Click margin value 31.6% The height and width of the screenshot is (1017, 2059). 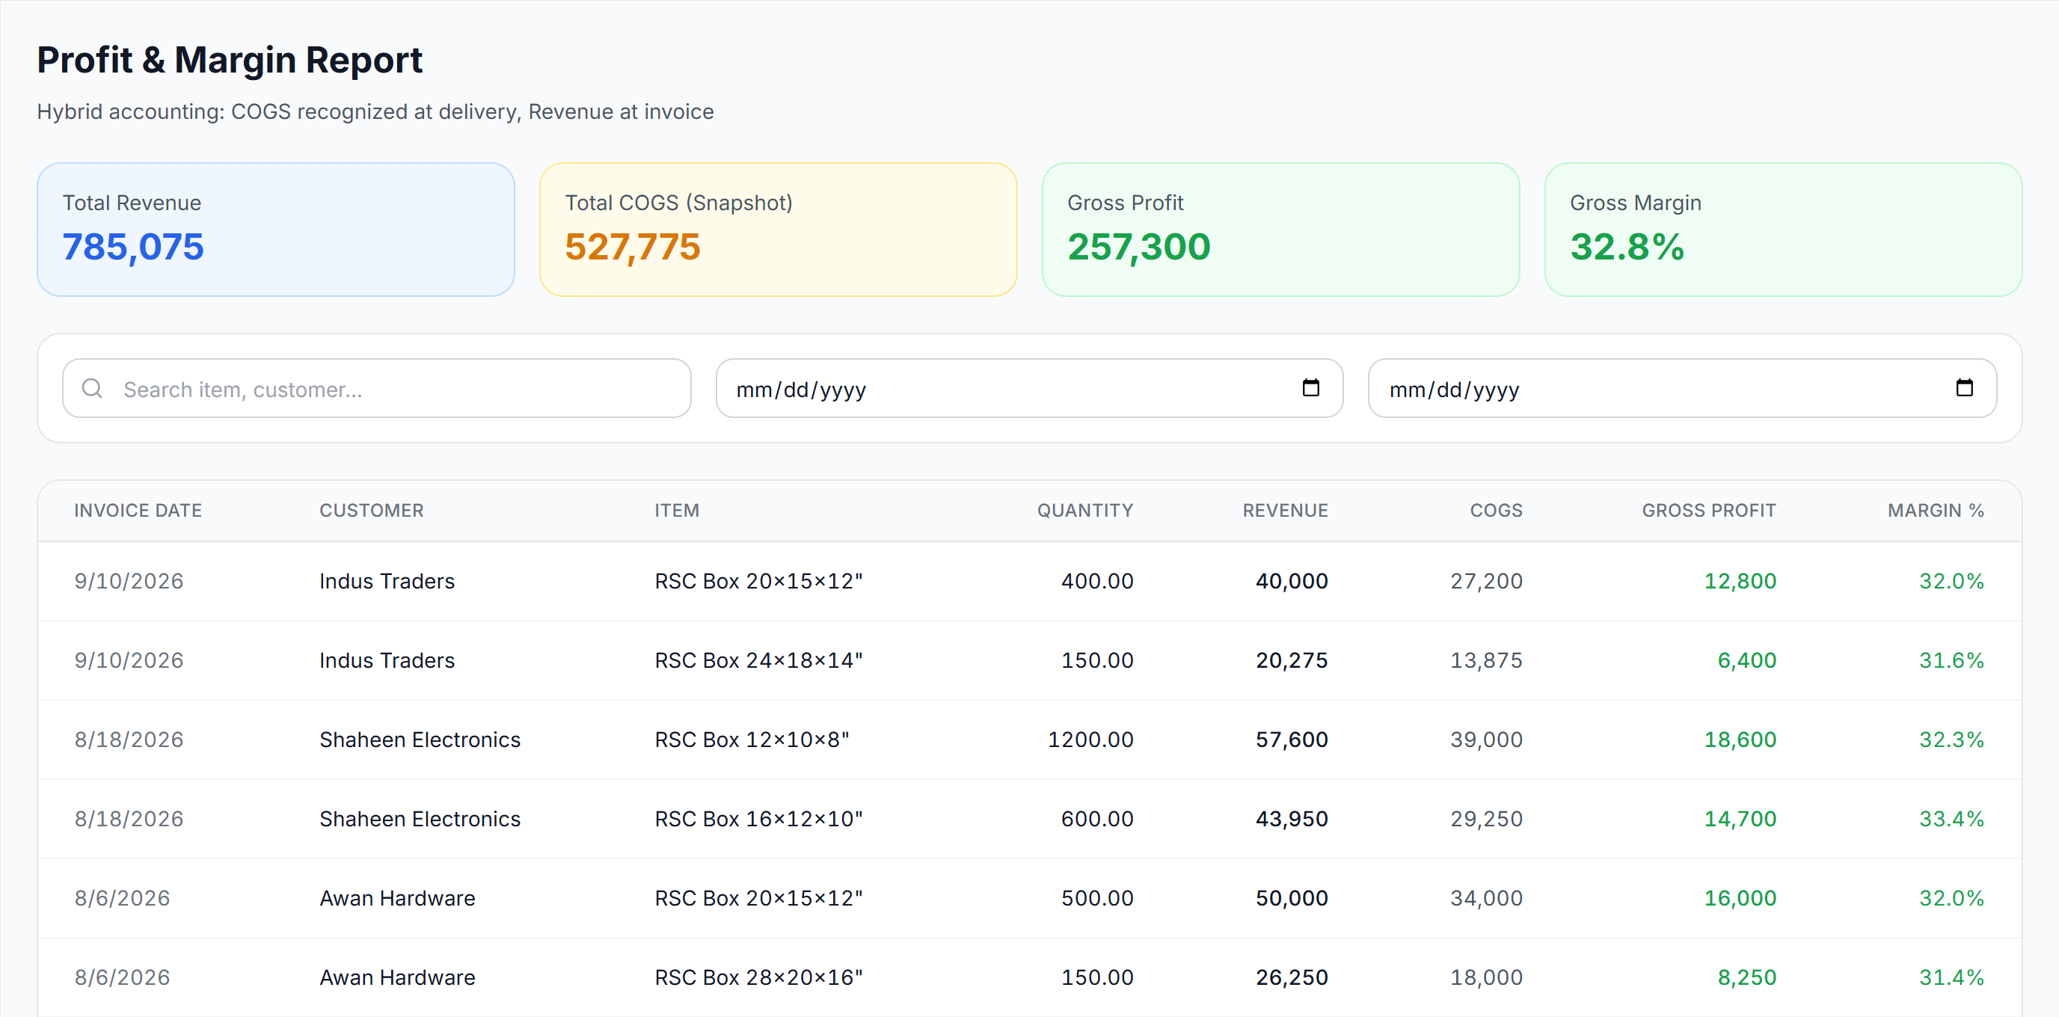[1952, 661]
